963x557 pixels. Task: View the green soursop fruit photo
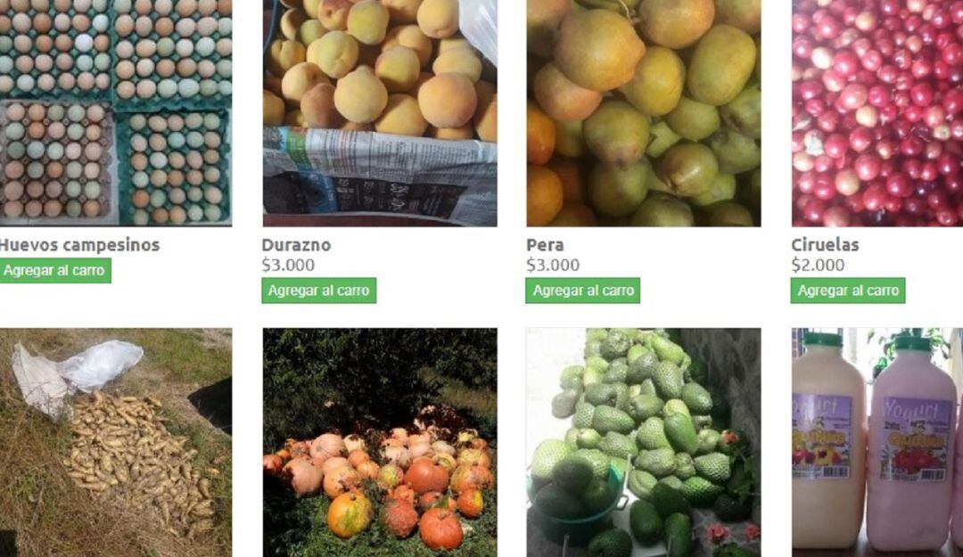coord(644,442)
